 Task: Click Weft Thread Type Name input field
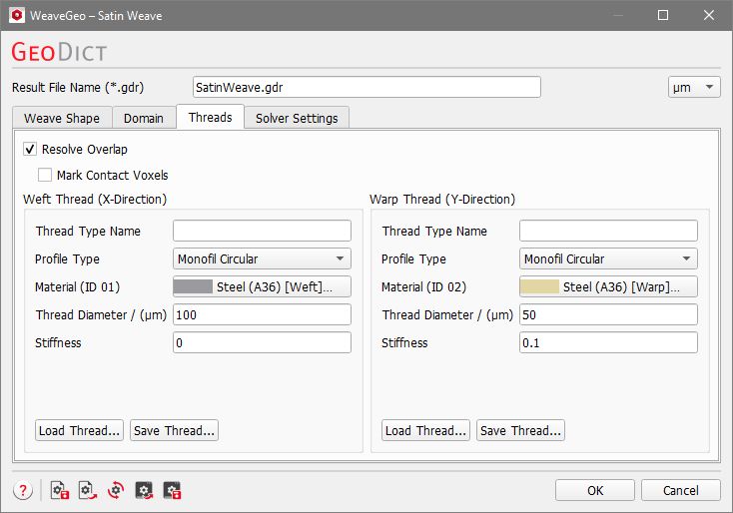[262, 231]
